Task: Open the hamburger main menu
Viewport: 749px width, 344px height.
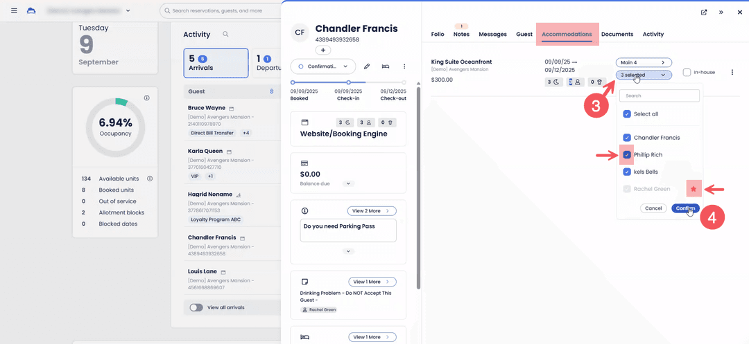Action: click(14, 10)
